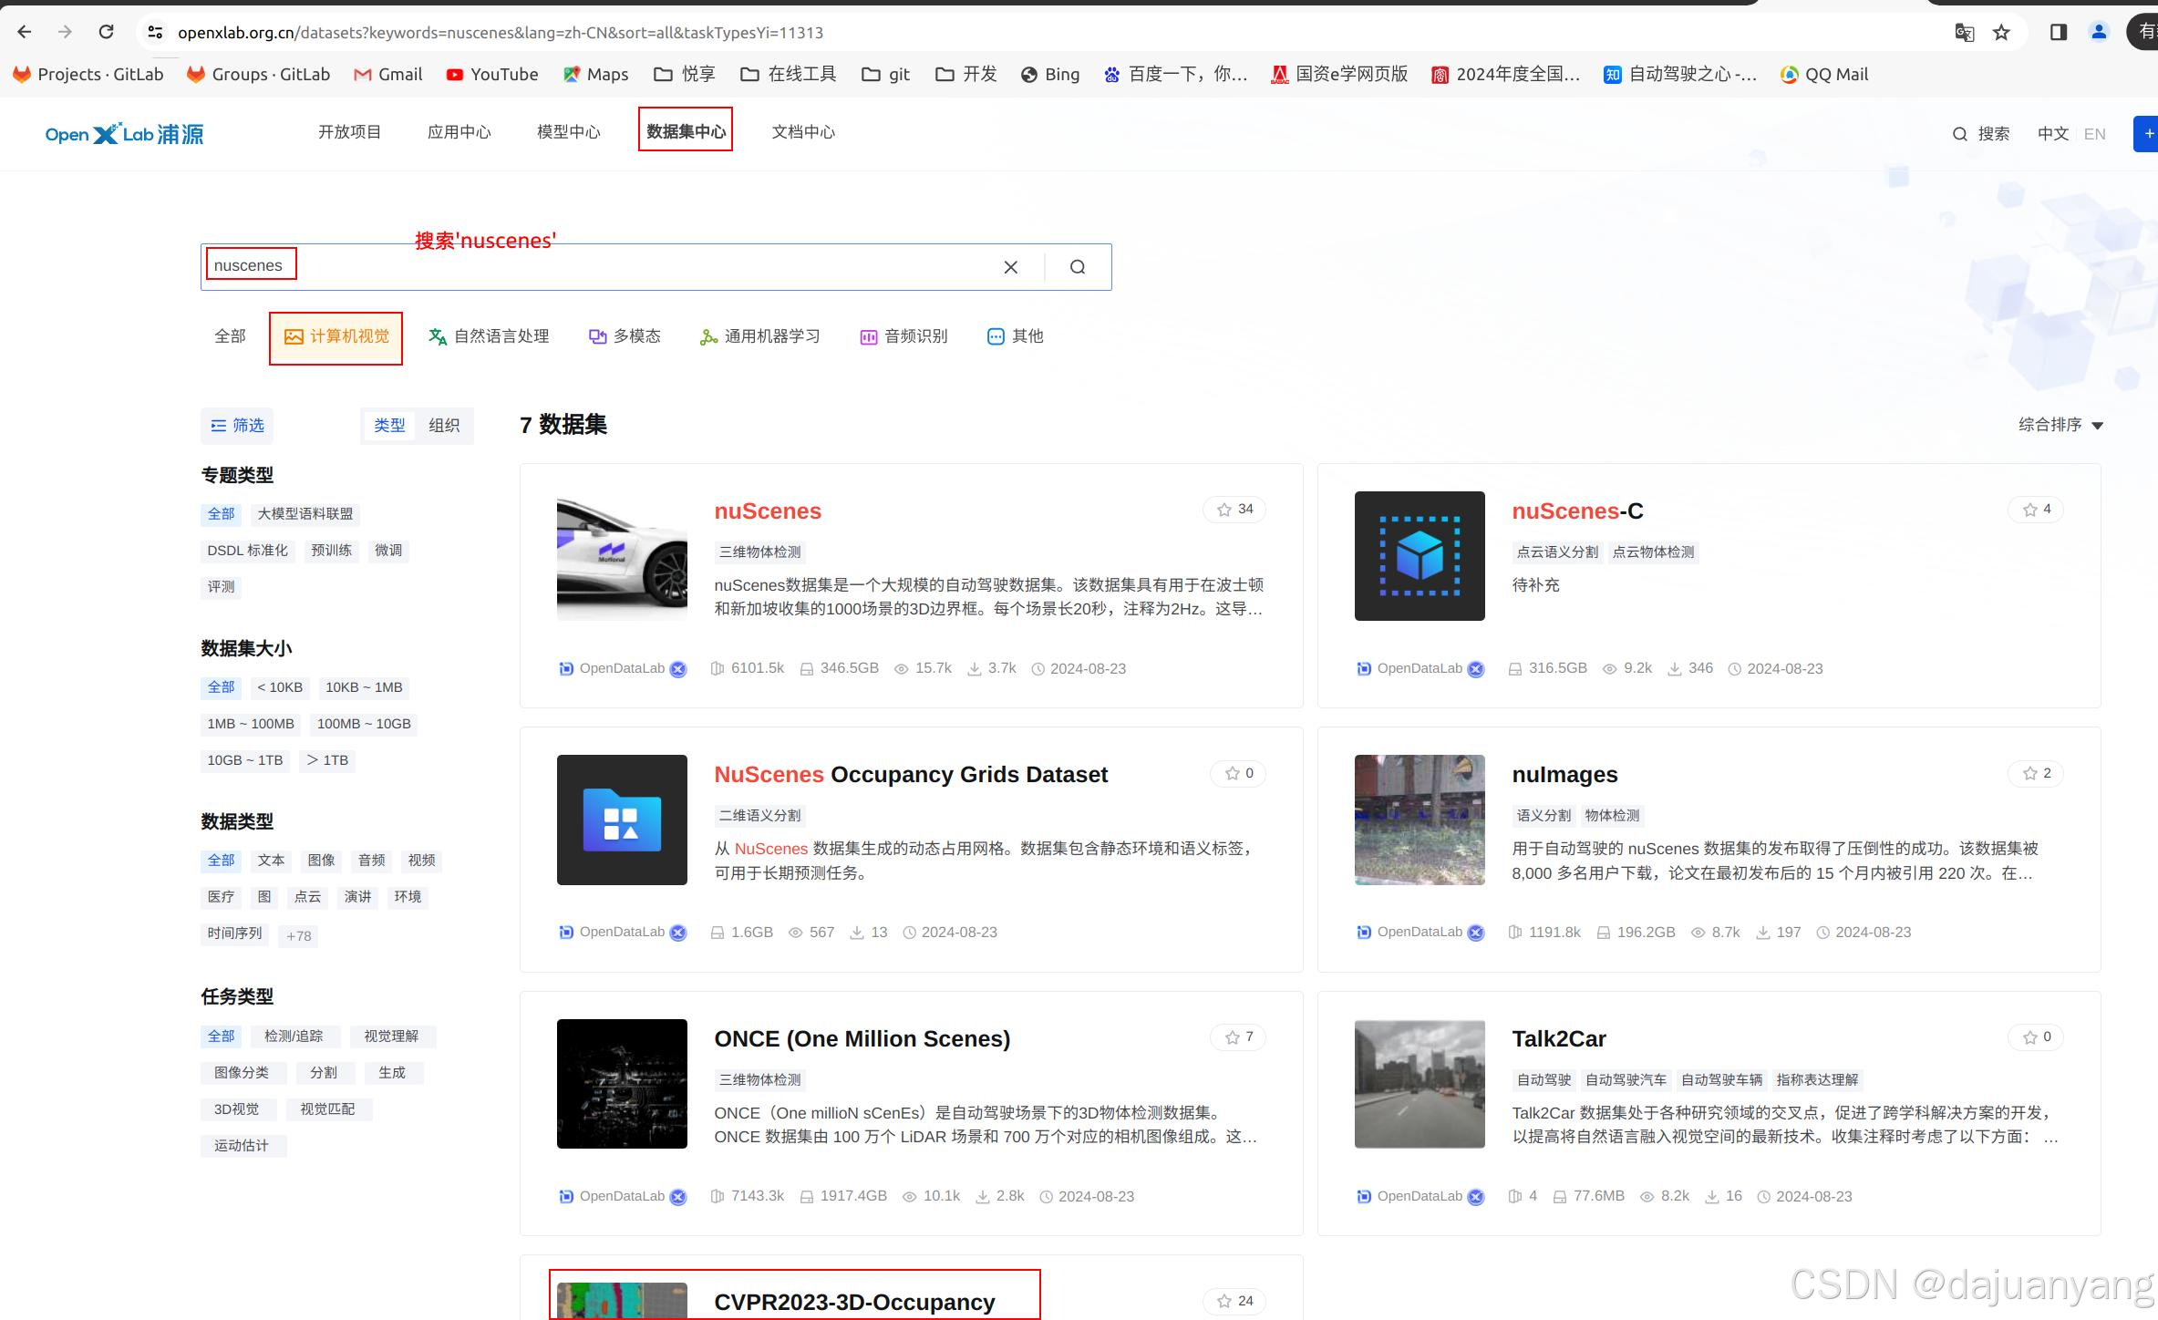Clear the nuscenes search text with X
The height and width of the screenshot is (1320, 2158).
click(x=1010, y=267)
